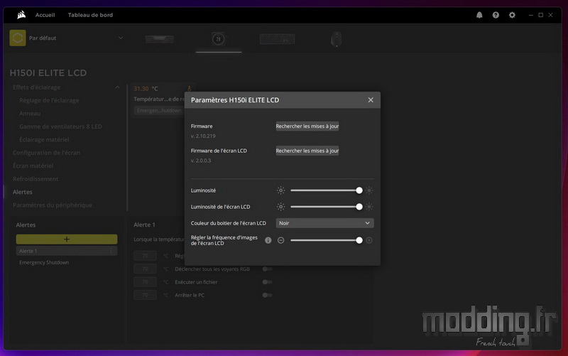Select the H150i cooler device thumbnail
568x356 pixels.
tap(218, 39)
